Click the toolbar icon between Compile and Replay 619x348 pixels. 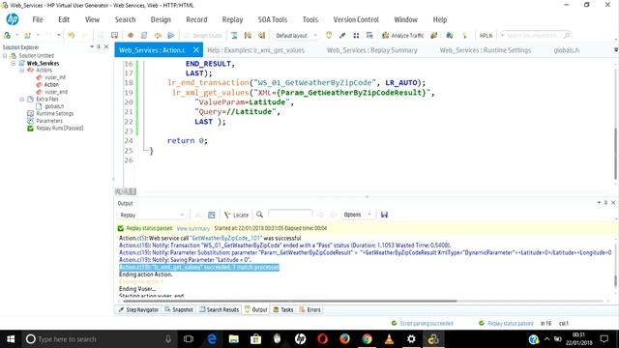point(158,36)
